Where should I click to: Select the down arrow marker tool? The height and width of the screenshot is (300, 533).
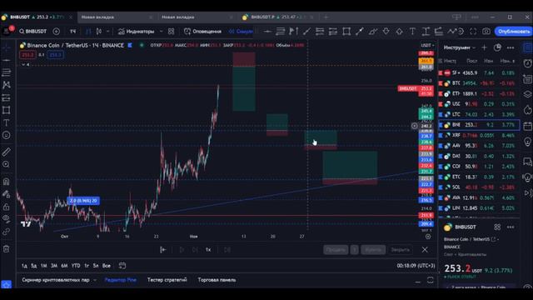tap(386, 32)
